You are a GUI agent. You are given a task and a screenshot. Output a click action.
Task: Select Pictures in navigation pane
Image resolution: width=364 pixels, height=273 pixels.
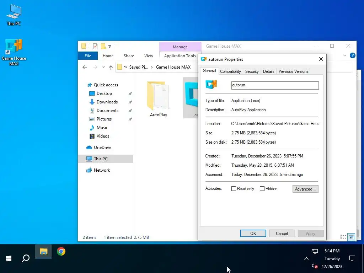tap(104, 119)
